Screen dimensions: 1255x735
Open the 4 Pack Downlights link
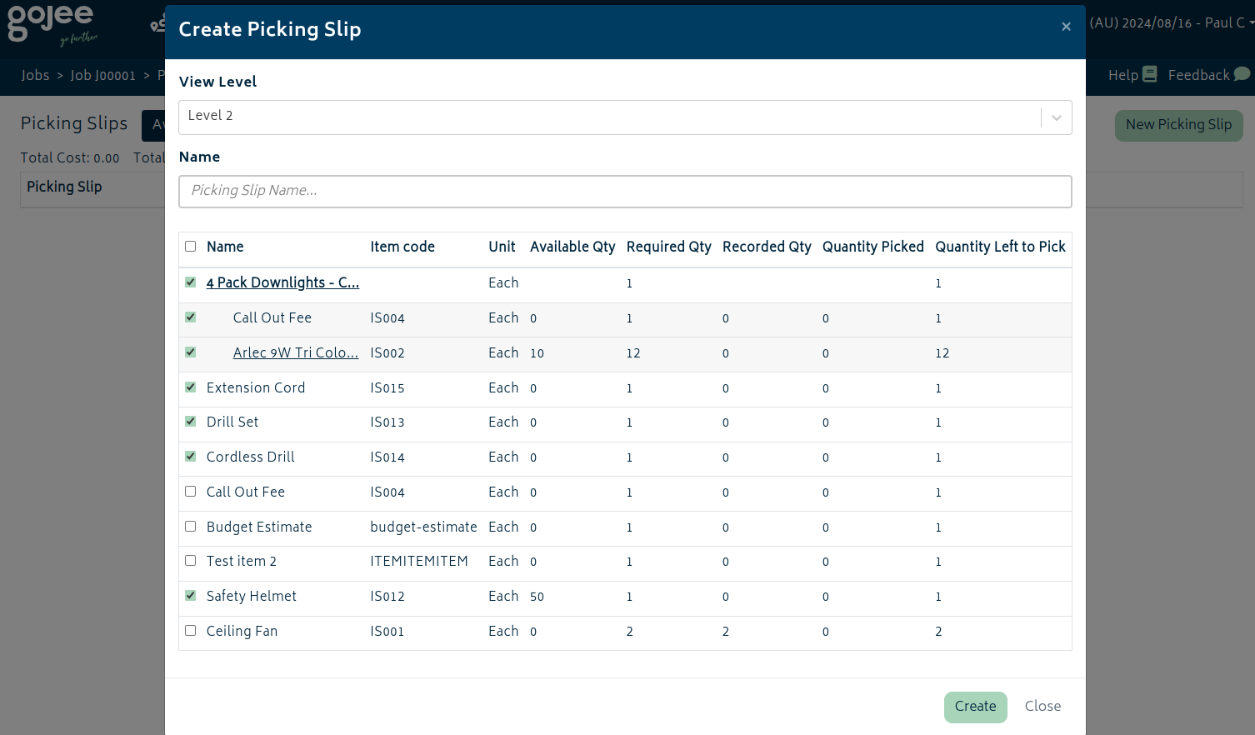(x=282, y=282)
